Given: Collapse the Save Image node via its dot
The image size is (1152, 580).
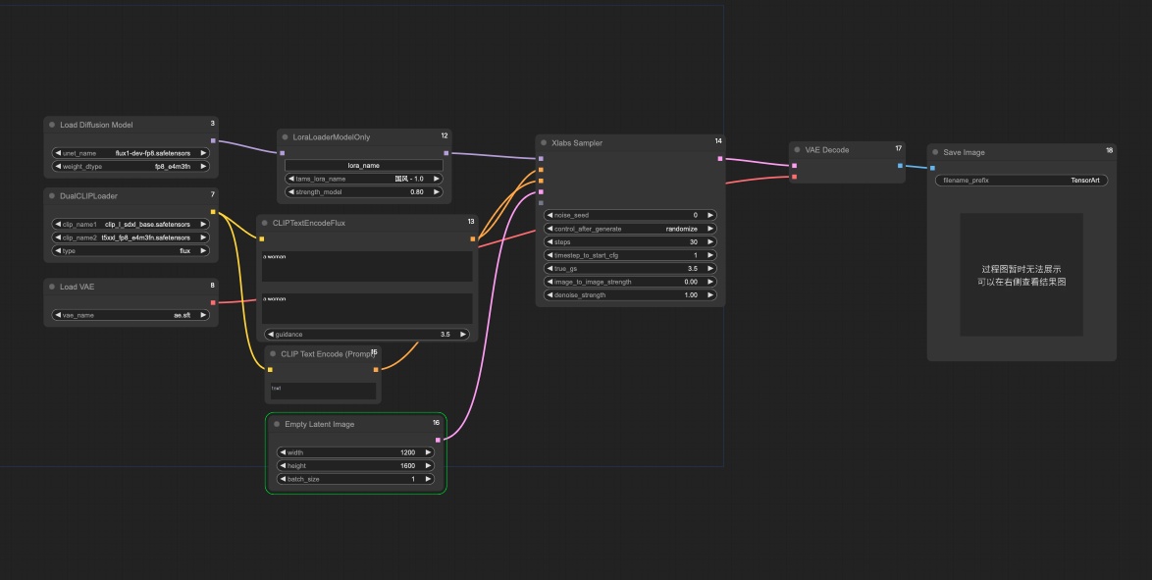Looking at the screenshot, I should pyautogui.click(x=935, y=152).
